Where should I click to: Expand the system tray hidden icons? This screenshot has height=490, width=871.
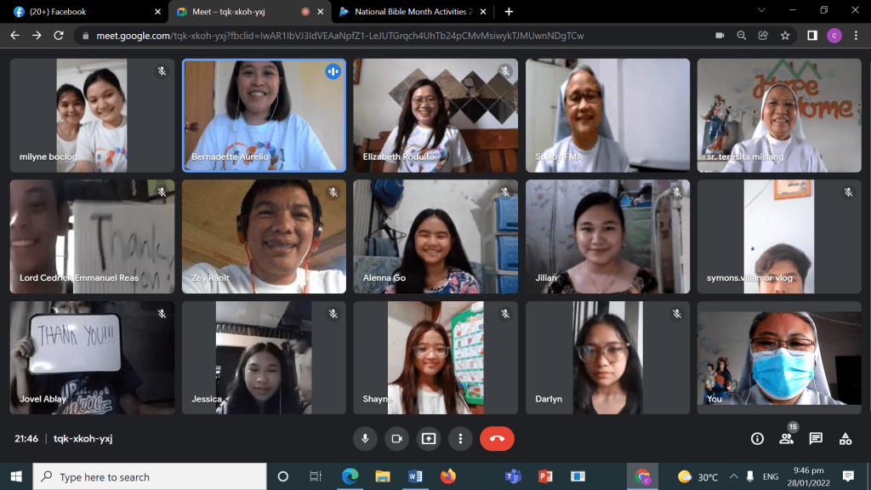click(733, 476)
